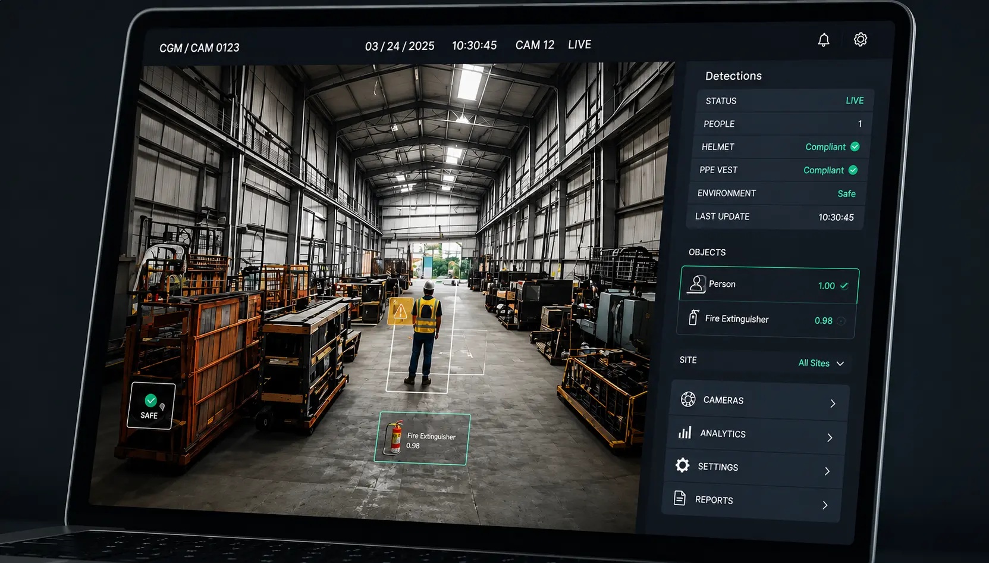Click the CGM / CAM 0123 breadcrumb

(x=199, y=48)
